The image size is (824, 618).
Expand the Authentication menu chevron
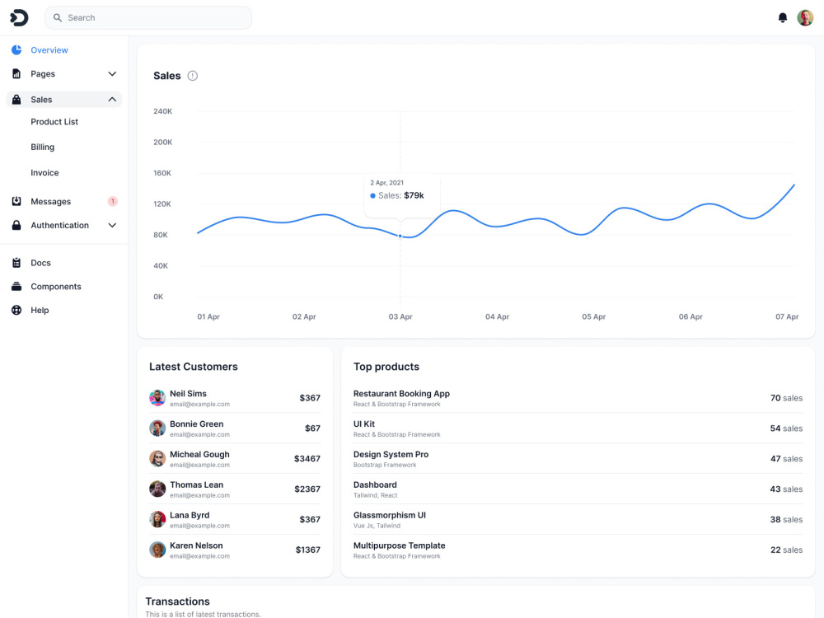[x=112, y=225]
